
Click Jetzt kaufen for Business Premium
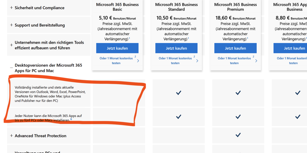235,48
